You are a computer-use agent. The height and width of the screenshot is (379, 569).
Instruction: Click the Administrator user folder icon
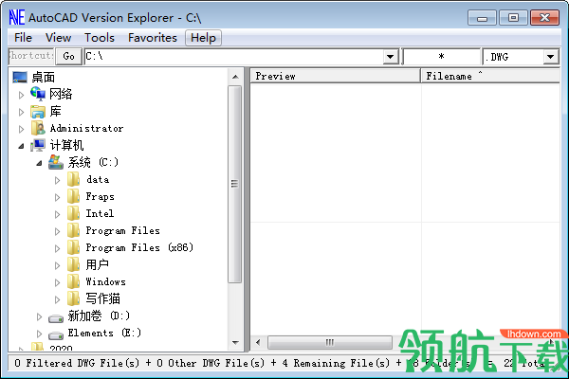(38, 128)
